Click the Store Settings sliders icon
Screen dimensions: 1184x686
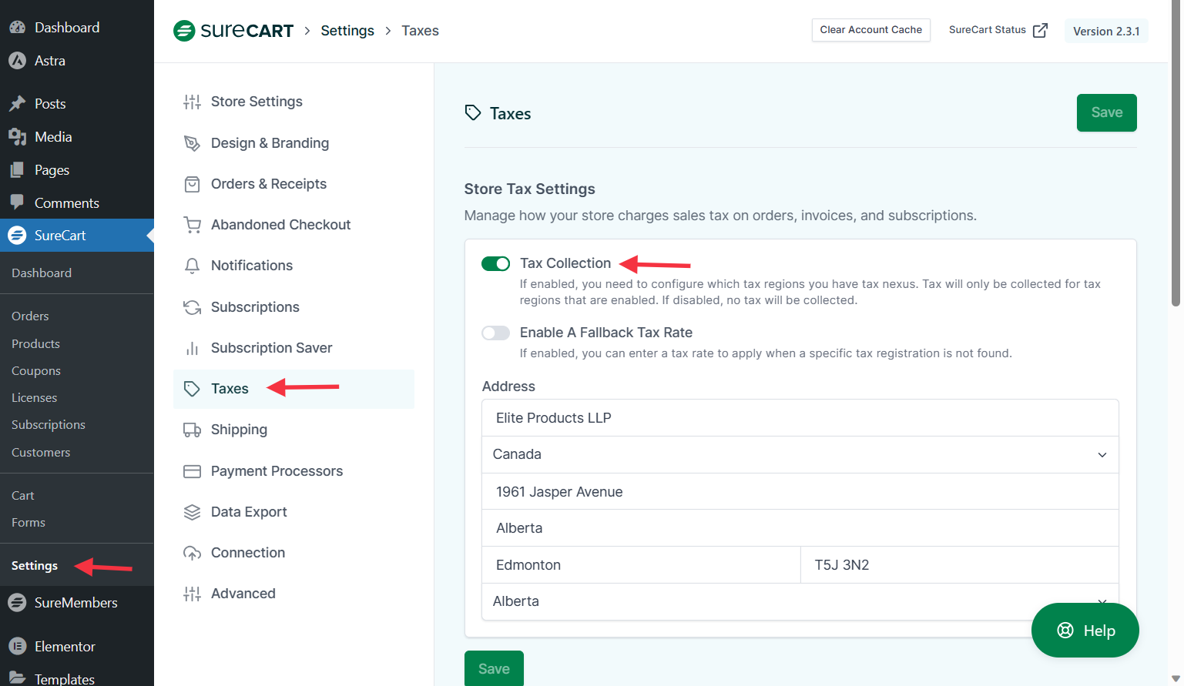192,102
